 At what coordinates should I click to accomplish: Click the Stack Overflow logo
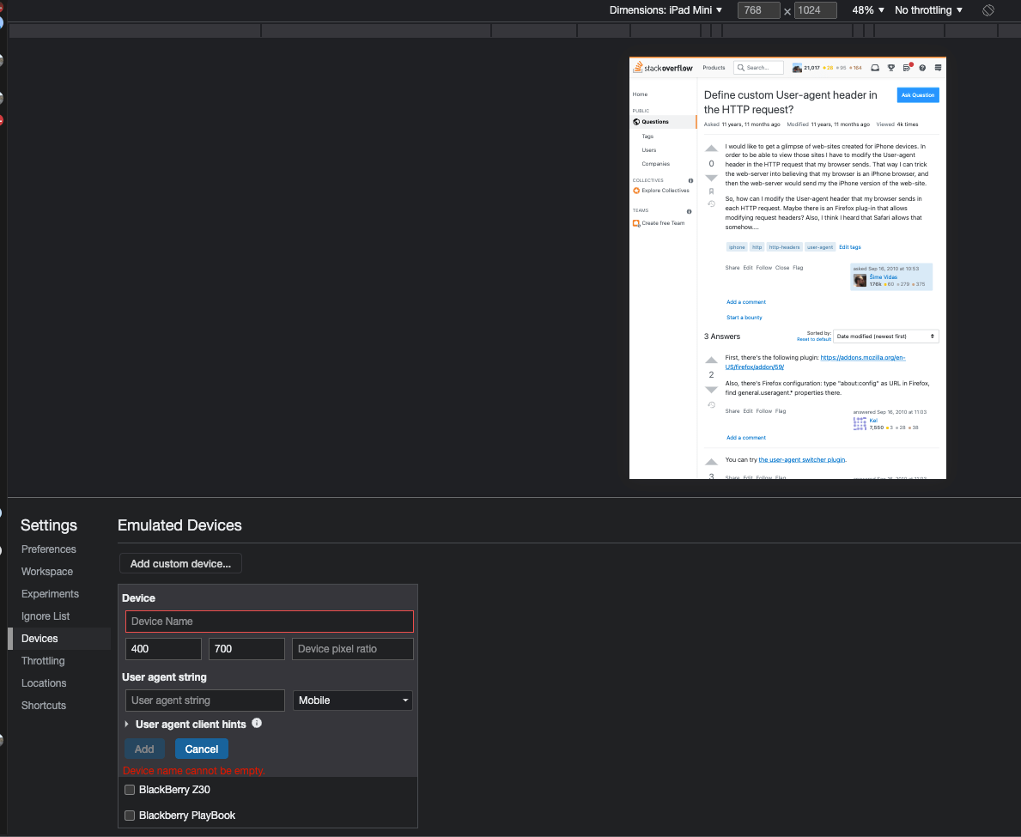pos(663,68)
